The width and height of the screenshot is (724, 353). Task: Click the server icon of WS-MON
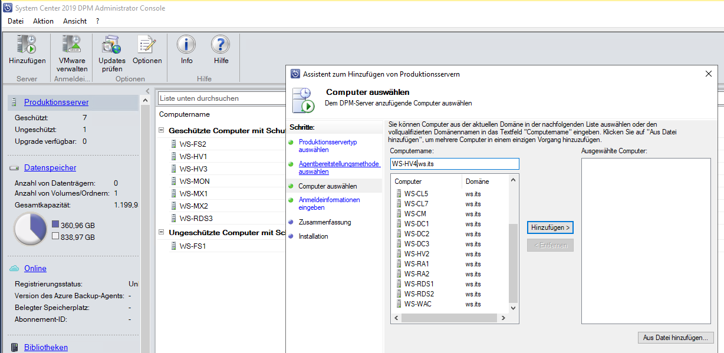point(173,181)
